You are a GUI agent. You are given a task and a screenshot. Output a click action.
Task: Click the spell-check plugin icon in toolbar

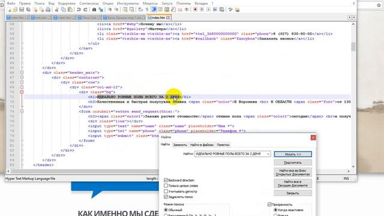(x=230, y=10)
